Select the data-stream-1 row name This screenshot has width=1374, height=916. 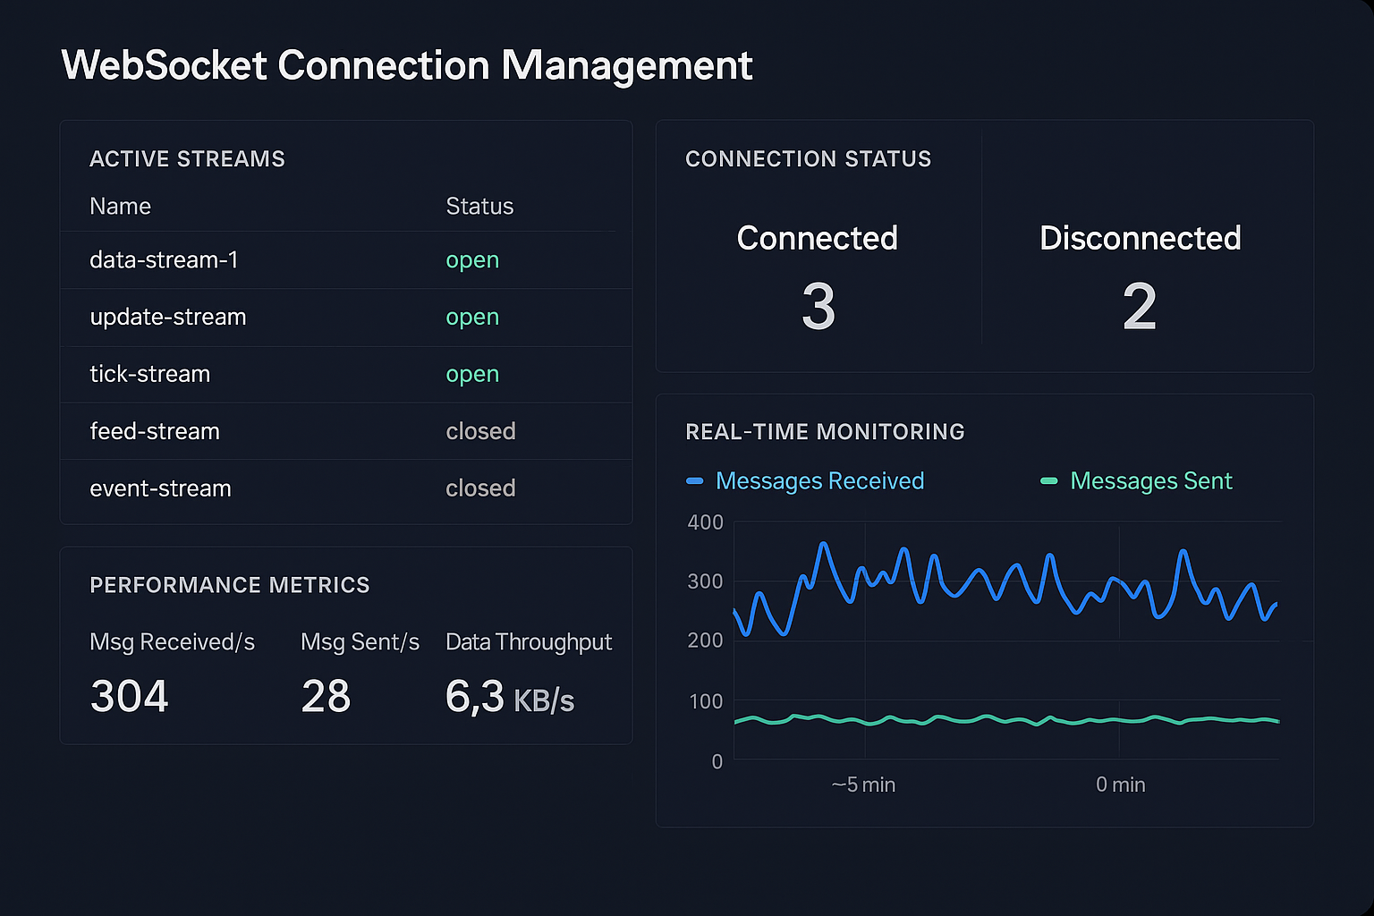(x=164, y=260)
